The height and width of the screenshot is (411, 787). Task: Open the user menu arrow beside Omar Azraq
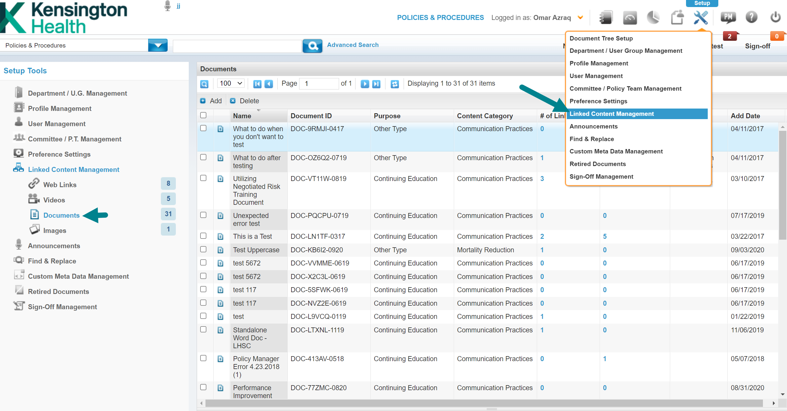[580, 17]
